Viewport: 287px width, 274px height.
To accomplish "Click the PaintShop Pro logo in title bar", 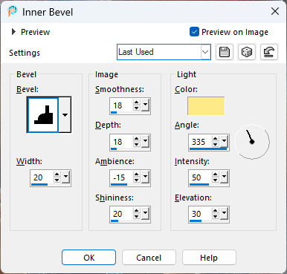I will point(12,11).
